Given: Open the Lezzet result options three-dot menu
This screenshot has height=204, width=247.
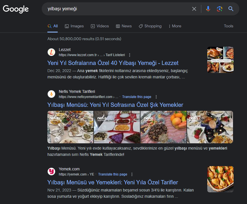Looking at the screenshot, I should coord(129,55).
